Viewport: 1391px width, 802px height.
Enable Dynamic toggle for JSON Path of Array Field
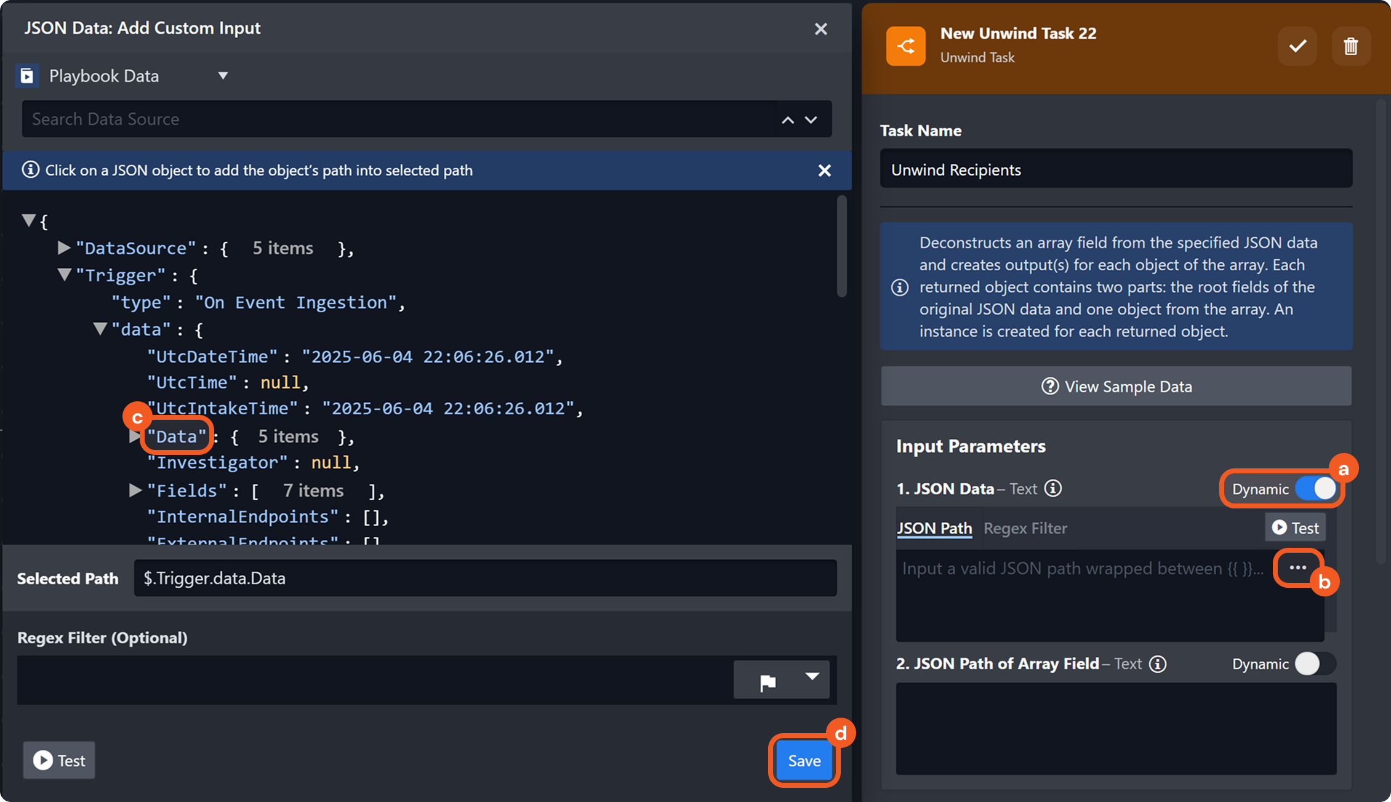pos(1314,664)
